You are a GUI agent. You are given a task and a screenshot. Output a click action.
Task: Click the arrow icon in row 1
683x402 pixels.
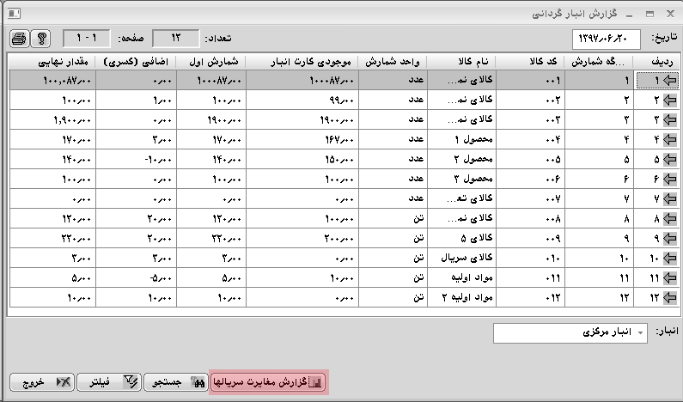pos(665,81)
